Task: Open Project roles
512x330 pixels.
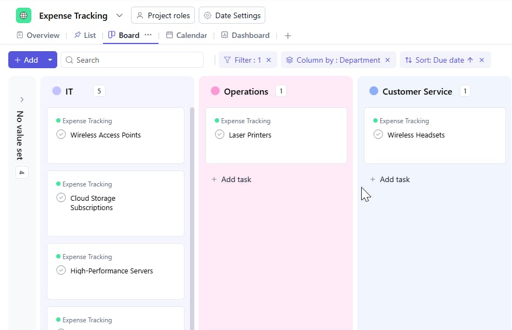Action: tap(163, 15)
